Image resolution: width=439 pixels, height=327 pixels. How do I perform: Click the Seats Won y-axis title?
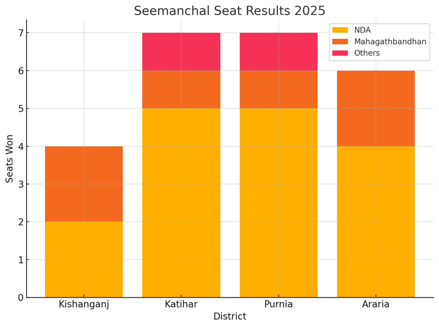pyautogui.click(x=9, y=159)
